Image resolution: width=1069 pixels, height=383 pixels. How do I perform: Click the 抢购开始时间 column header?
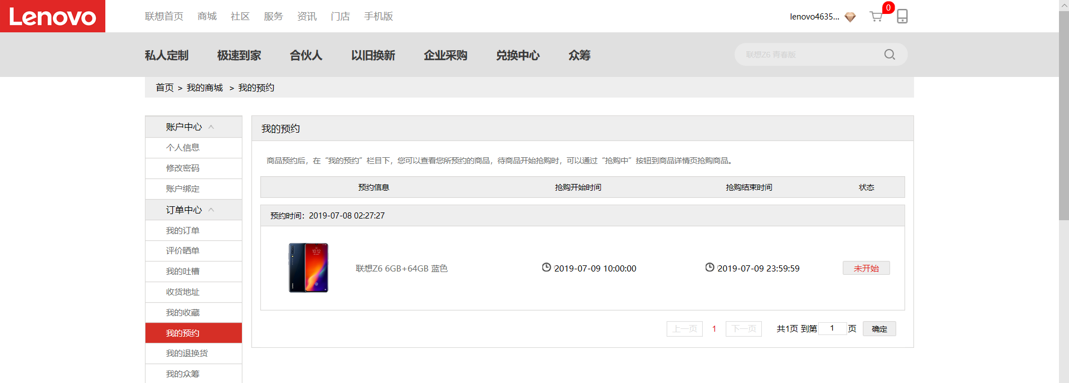point(578,187)
